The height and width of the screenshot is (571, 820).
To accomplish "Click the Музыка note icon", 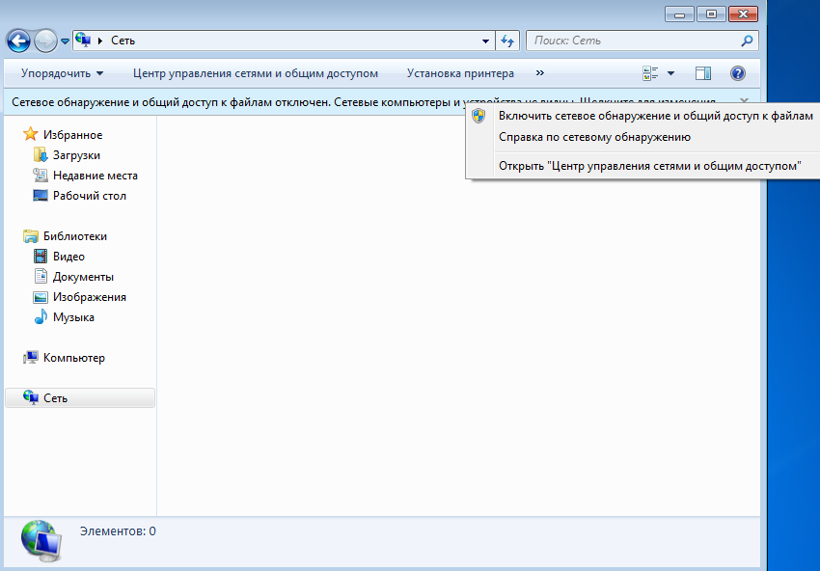I will pyautogui.click(x=41, y=317).
